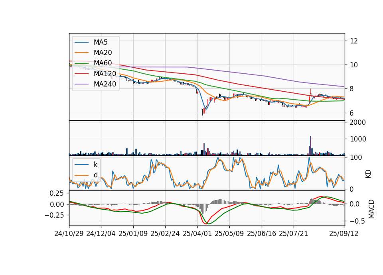383x275 pixels.
Task: Click the volume axis value 1000
Action: click(x=358, y=139)
